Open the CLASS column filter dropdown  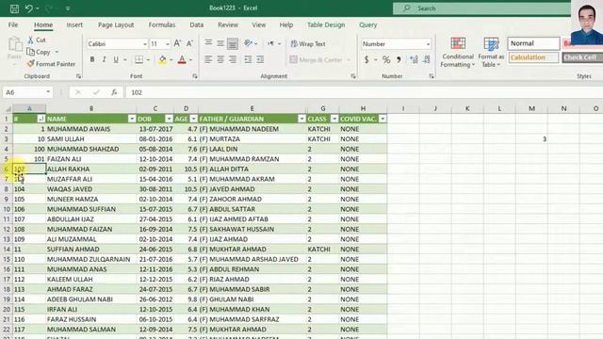click(334, 119)
